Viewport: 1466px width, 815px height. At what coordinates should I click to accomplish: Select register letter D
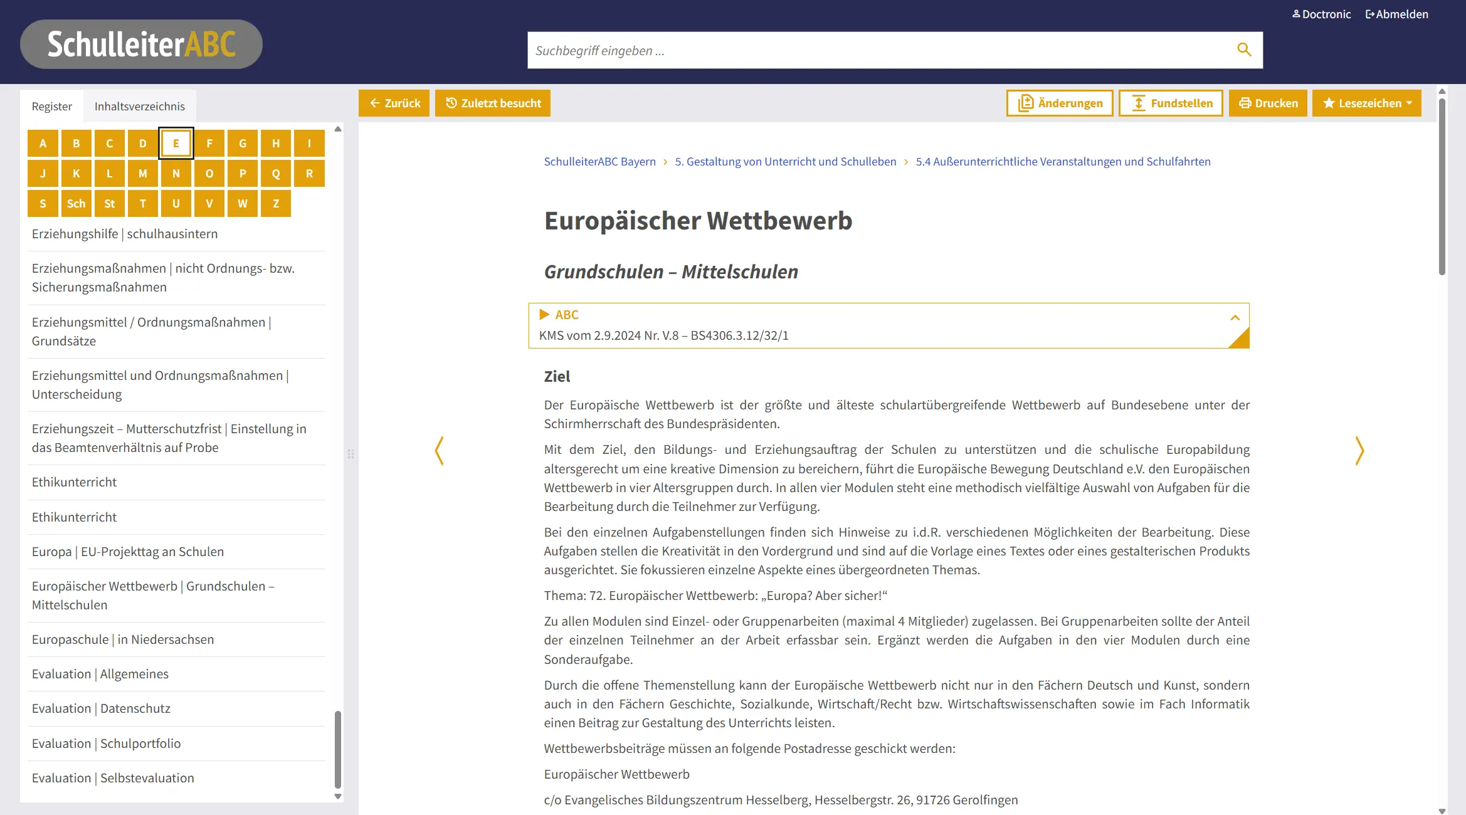click(142, 143)
